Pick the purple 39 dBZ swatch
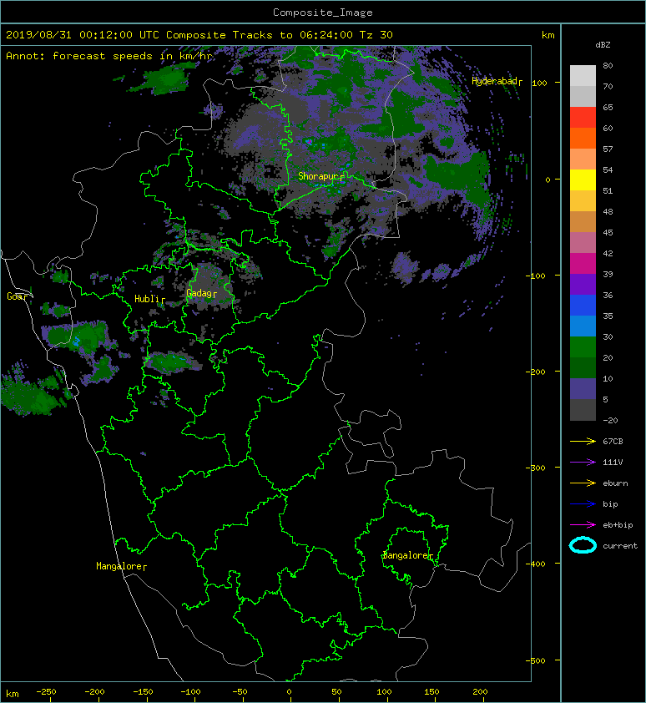Image resolution: width=646 pixels, height=703 pixels. click(583, 284)
